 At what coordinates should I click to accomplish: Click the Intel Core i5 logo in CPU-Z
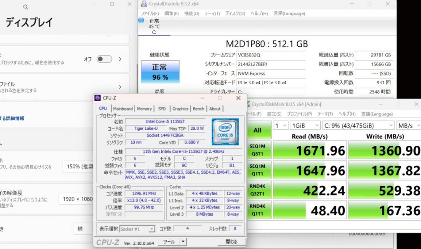tap(225, 132)
